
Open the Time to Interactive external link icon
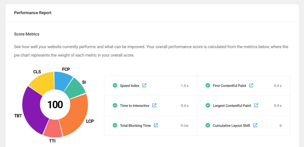tap(154, 105)
